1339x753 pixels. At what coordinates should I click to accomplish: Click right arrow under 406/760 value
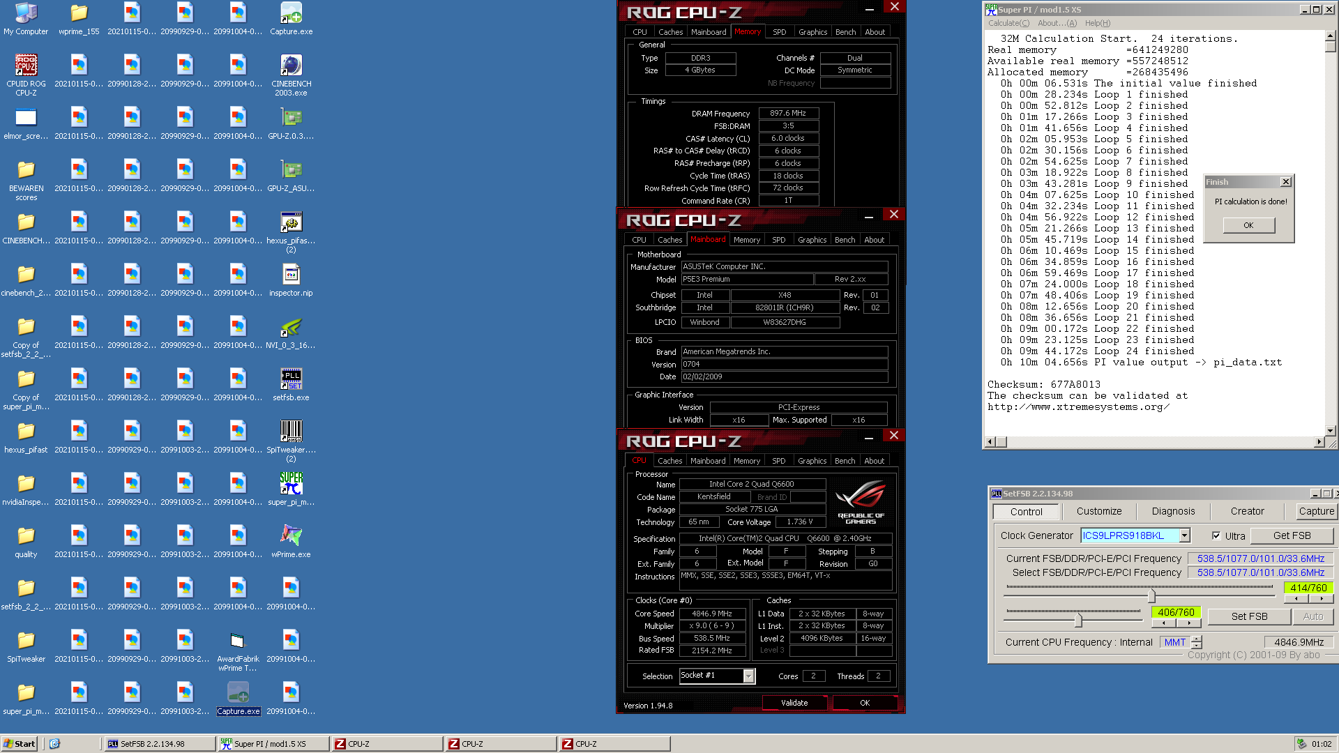tap(1189, 623)
